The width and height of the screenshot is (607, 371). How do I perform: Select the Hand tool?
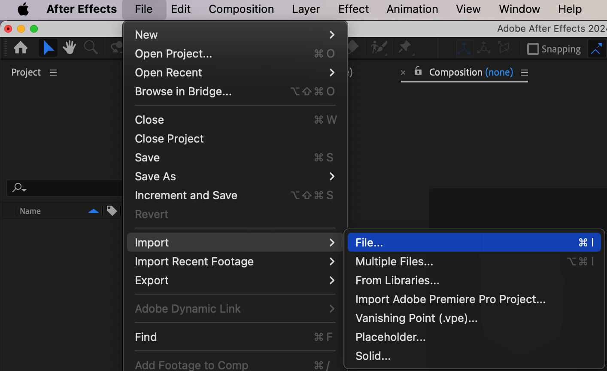pos(69,48)
